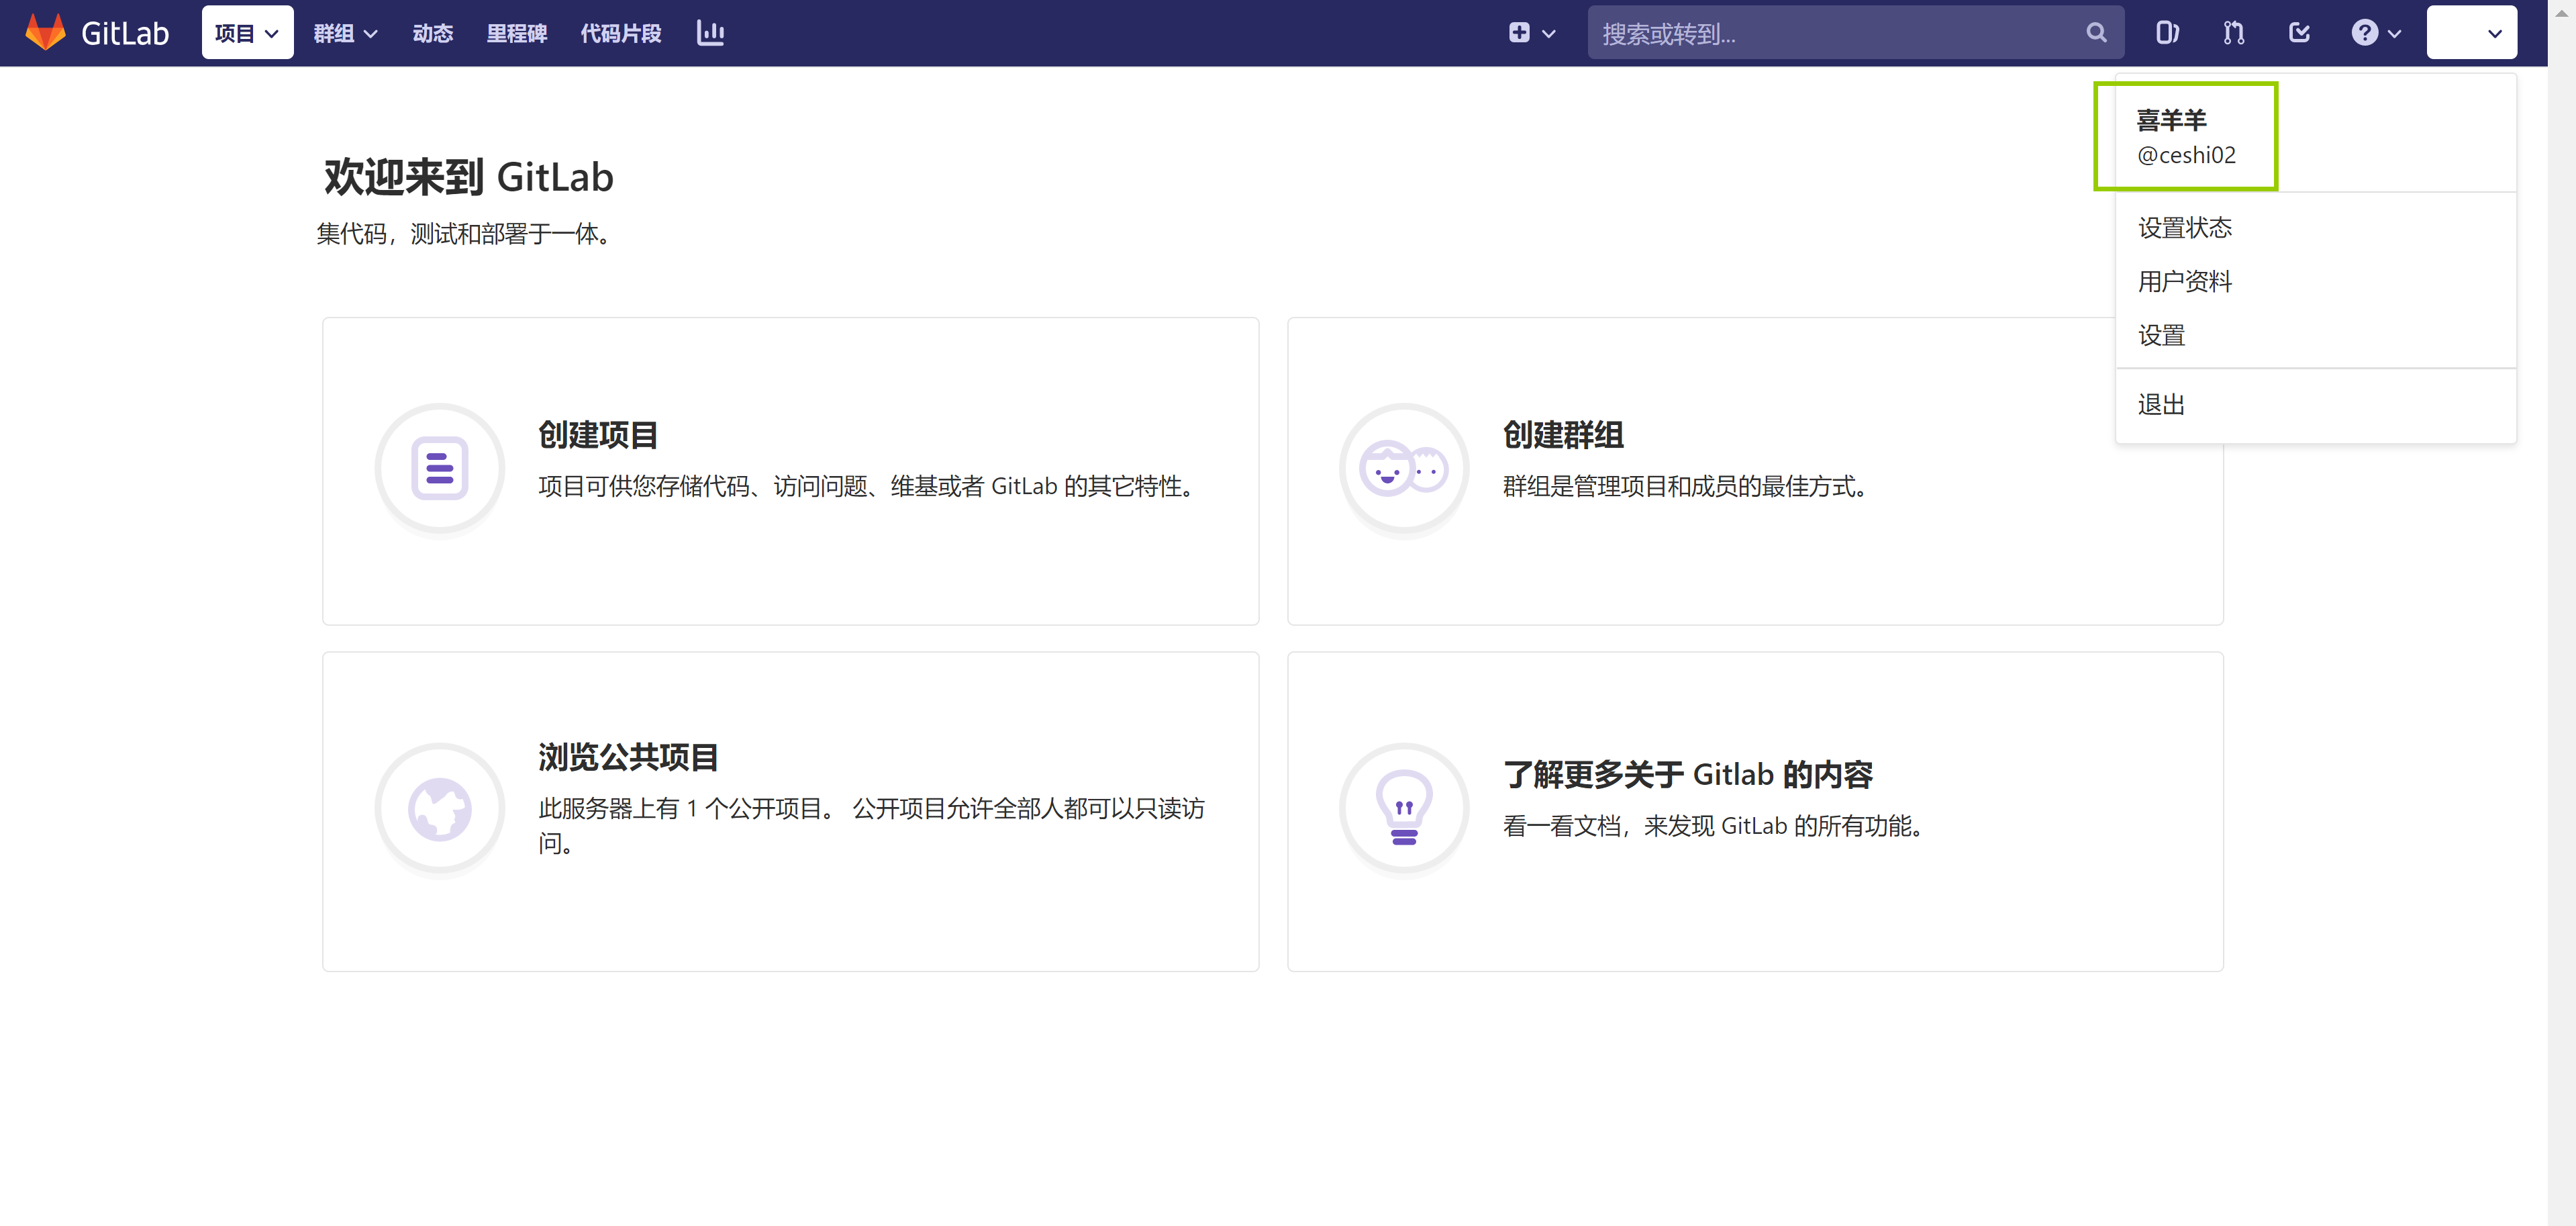This screenshot has height=1226, width=2576.
Task: Click the explore public projects globe icon
Action: pyautogui.click(x=440, y=808)
